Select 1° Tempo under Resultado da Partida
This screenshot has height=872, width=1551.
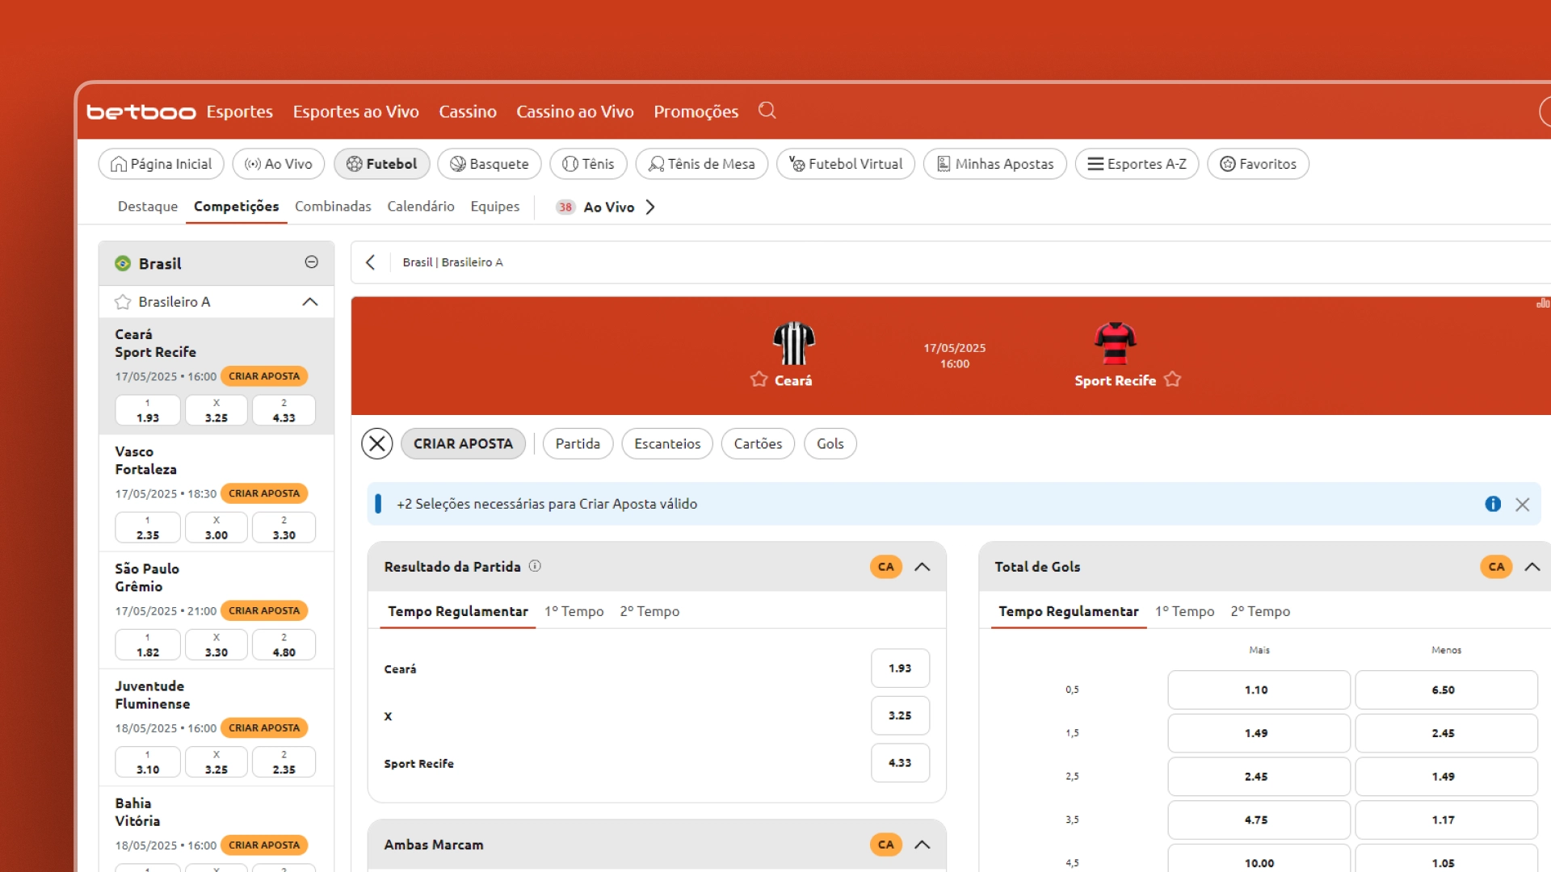tap(574, 612)
